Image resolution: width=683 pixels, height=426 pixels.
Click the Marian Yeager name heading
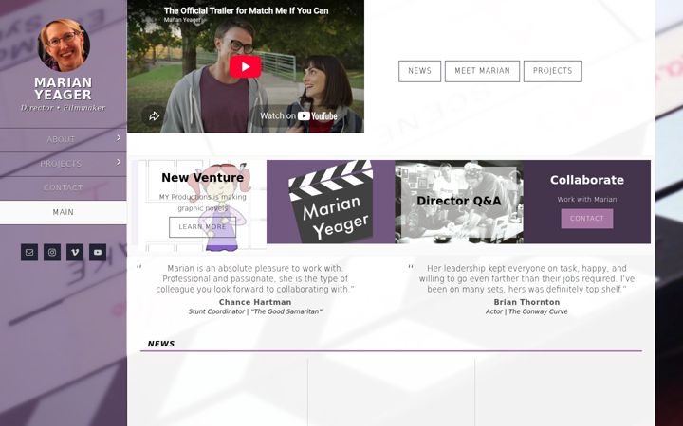click(x=64, y=89)
